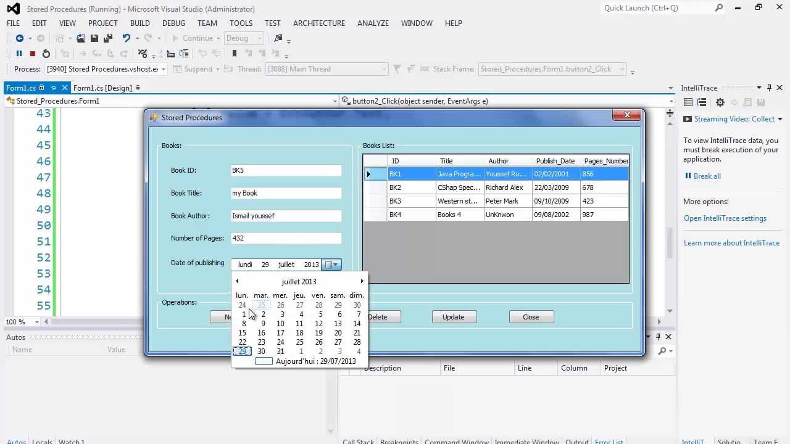The height and width of the screenshot is (444, 790).
Task: Switch to Form1.cs [Design] tab
Action: click(102, 88)
